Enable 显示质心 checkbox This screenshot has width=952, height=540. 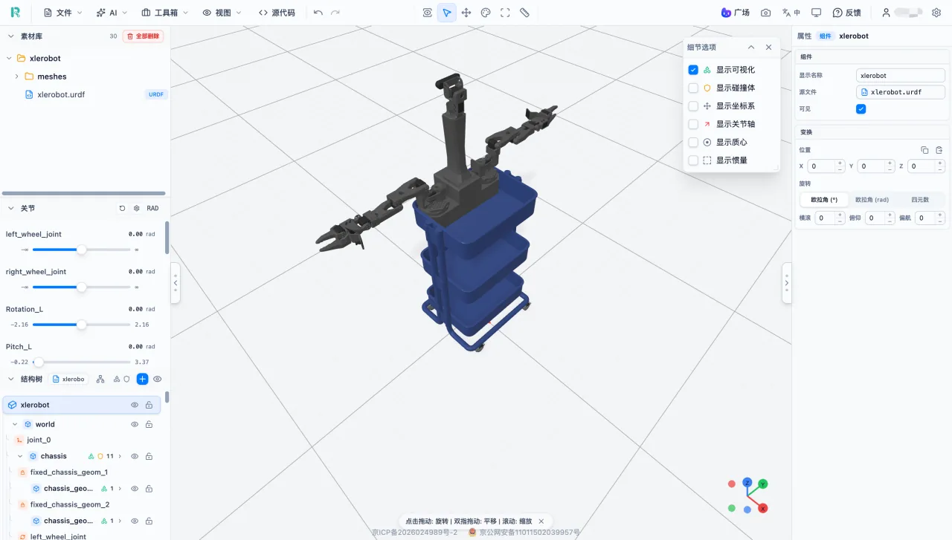[693, 143]
